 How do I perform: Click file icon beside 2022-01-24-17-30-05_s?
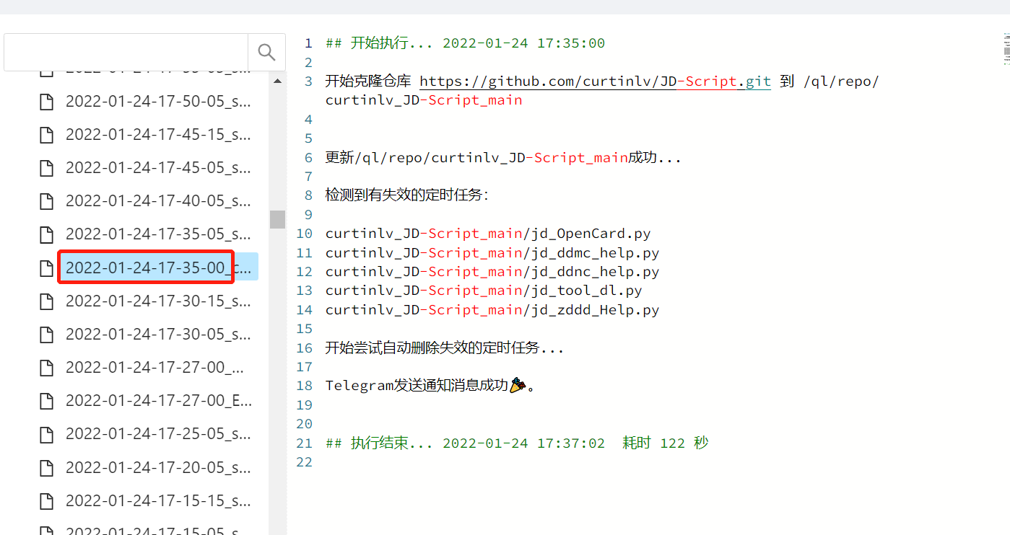[x=46, y=335]
